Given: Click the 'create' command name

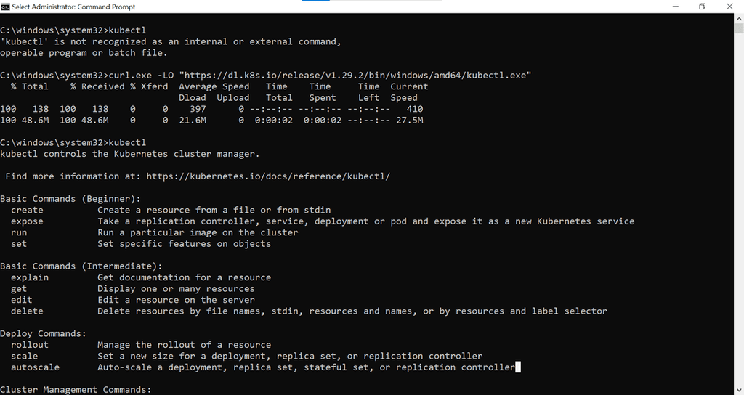Looking at the screenshot, I should tap(27, 210).
